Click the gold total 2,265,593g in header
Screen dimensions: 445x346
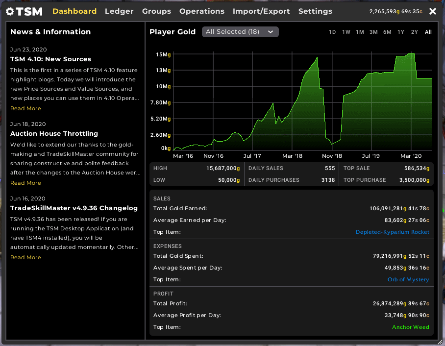pos(396,12)
